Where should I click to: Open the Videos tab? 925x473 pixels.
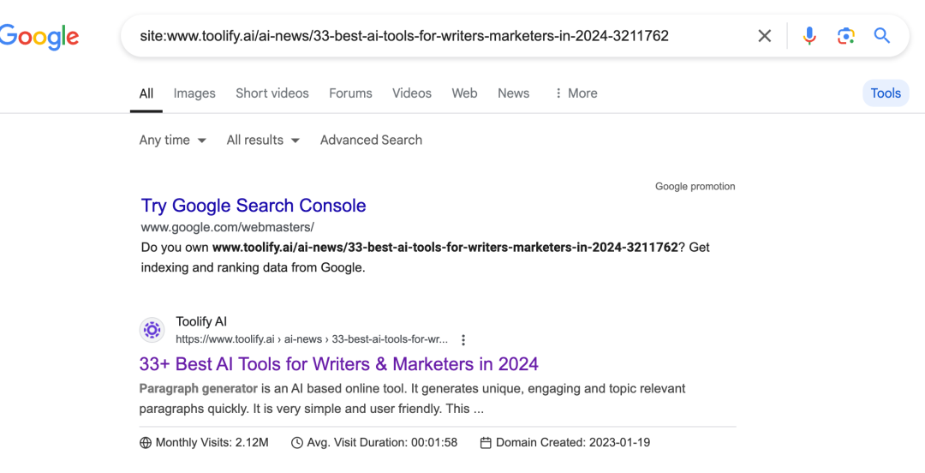tap(412, 93)
